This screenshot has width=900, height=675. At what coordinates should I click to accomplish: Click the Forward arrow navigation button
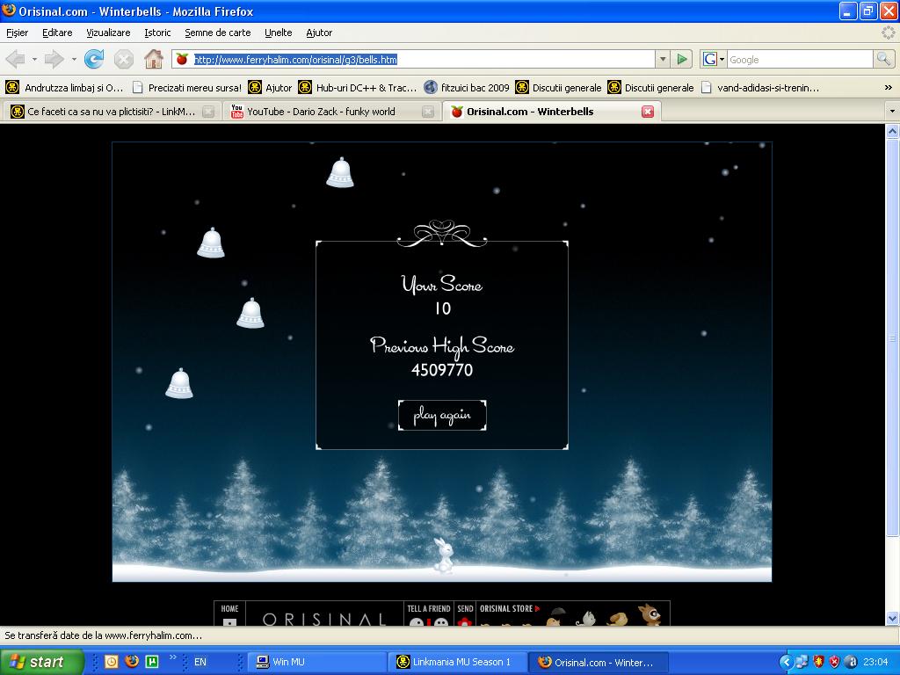[54, 59]
